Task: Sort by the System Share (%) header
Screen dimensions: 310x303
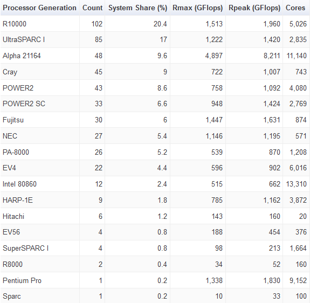Action: pyautogui.click(x=137, y=8)
